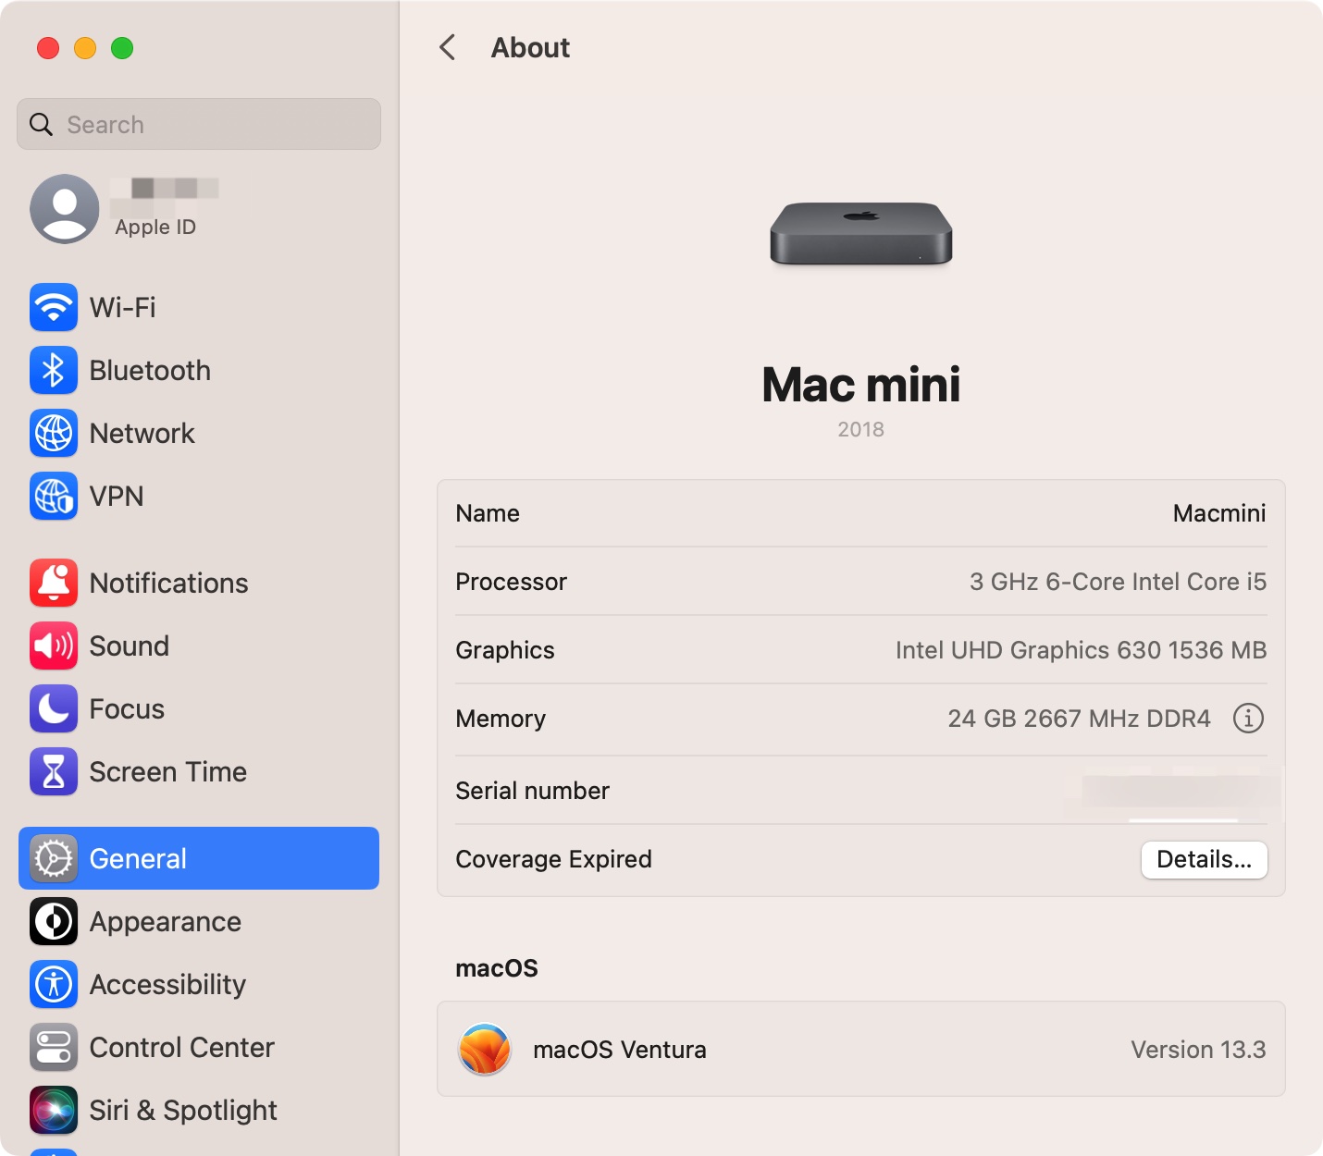
Task: Select Notifications in the sidebar
Action: pos(199,583)
